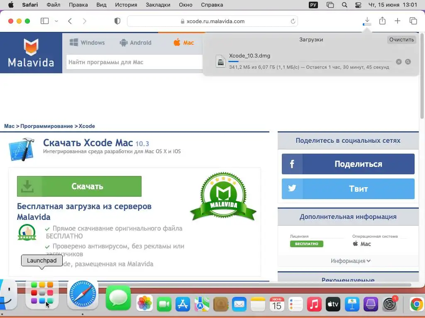Select the Mac tab
The image size is (425, 318).
183,43
